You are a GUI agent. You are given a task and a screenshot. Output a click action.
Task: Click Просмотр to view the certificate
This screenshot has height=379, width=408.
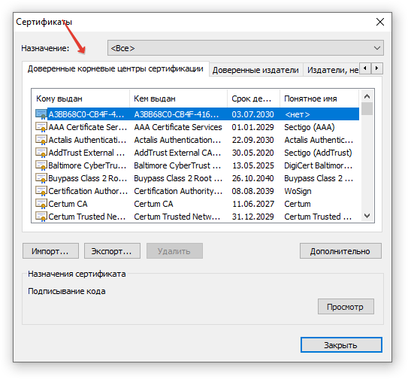[x=346, y=307]
